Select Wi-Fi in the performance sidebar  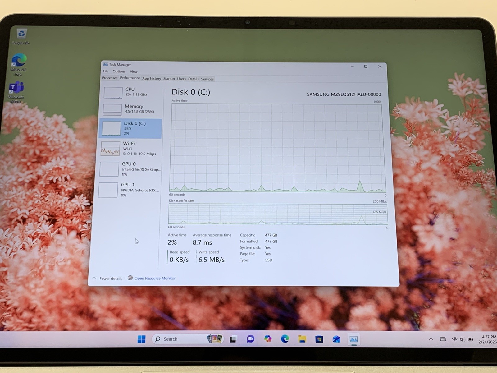(130, 148)
